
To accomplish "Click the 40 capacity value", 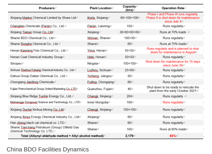I will coord(129,89).
